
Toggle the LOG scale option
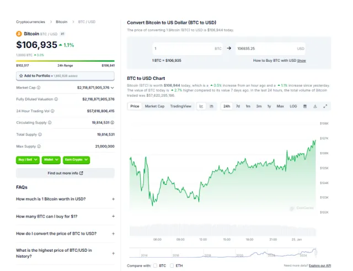pyautogui.click(x=293, y=106)
